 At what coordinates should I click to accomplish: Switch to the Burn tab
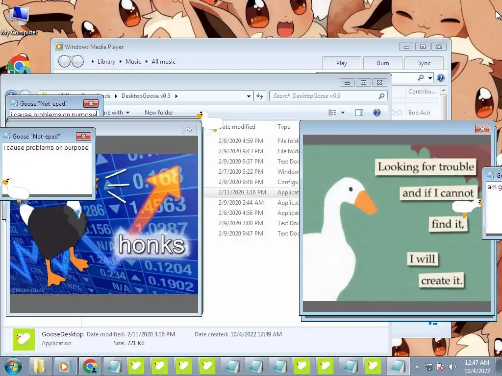pyautogui.click(x=383, y=63)
